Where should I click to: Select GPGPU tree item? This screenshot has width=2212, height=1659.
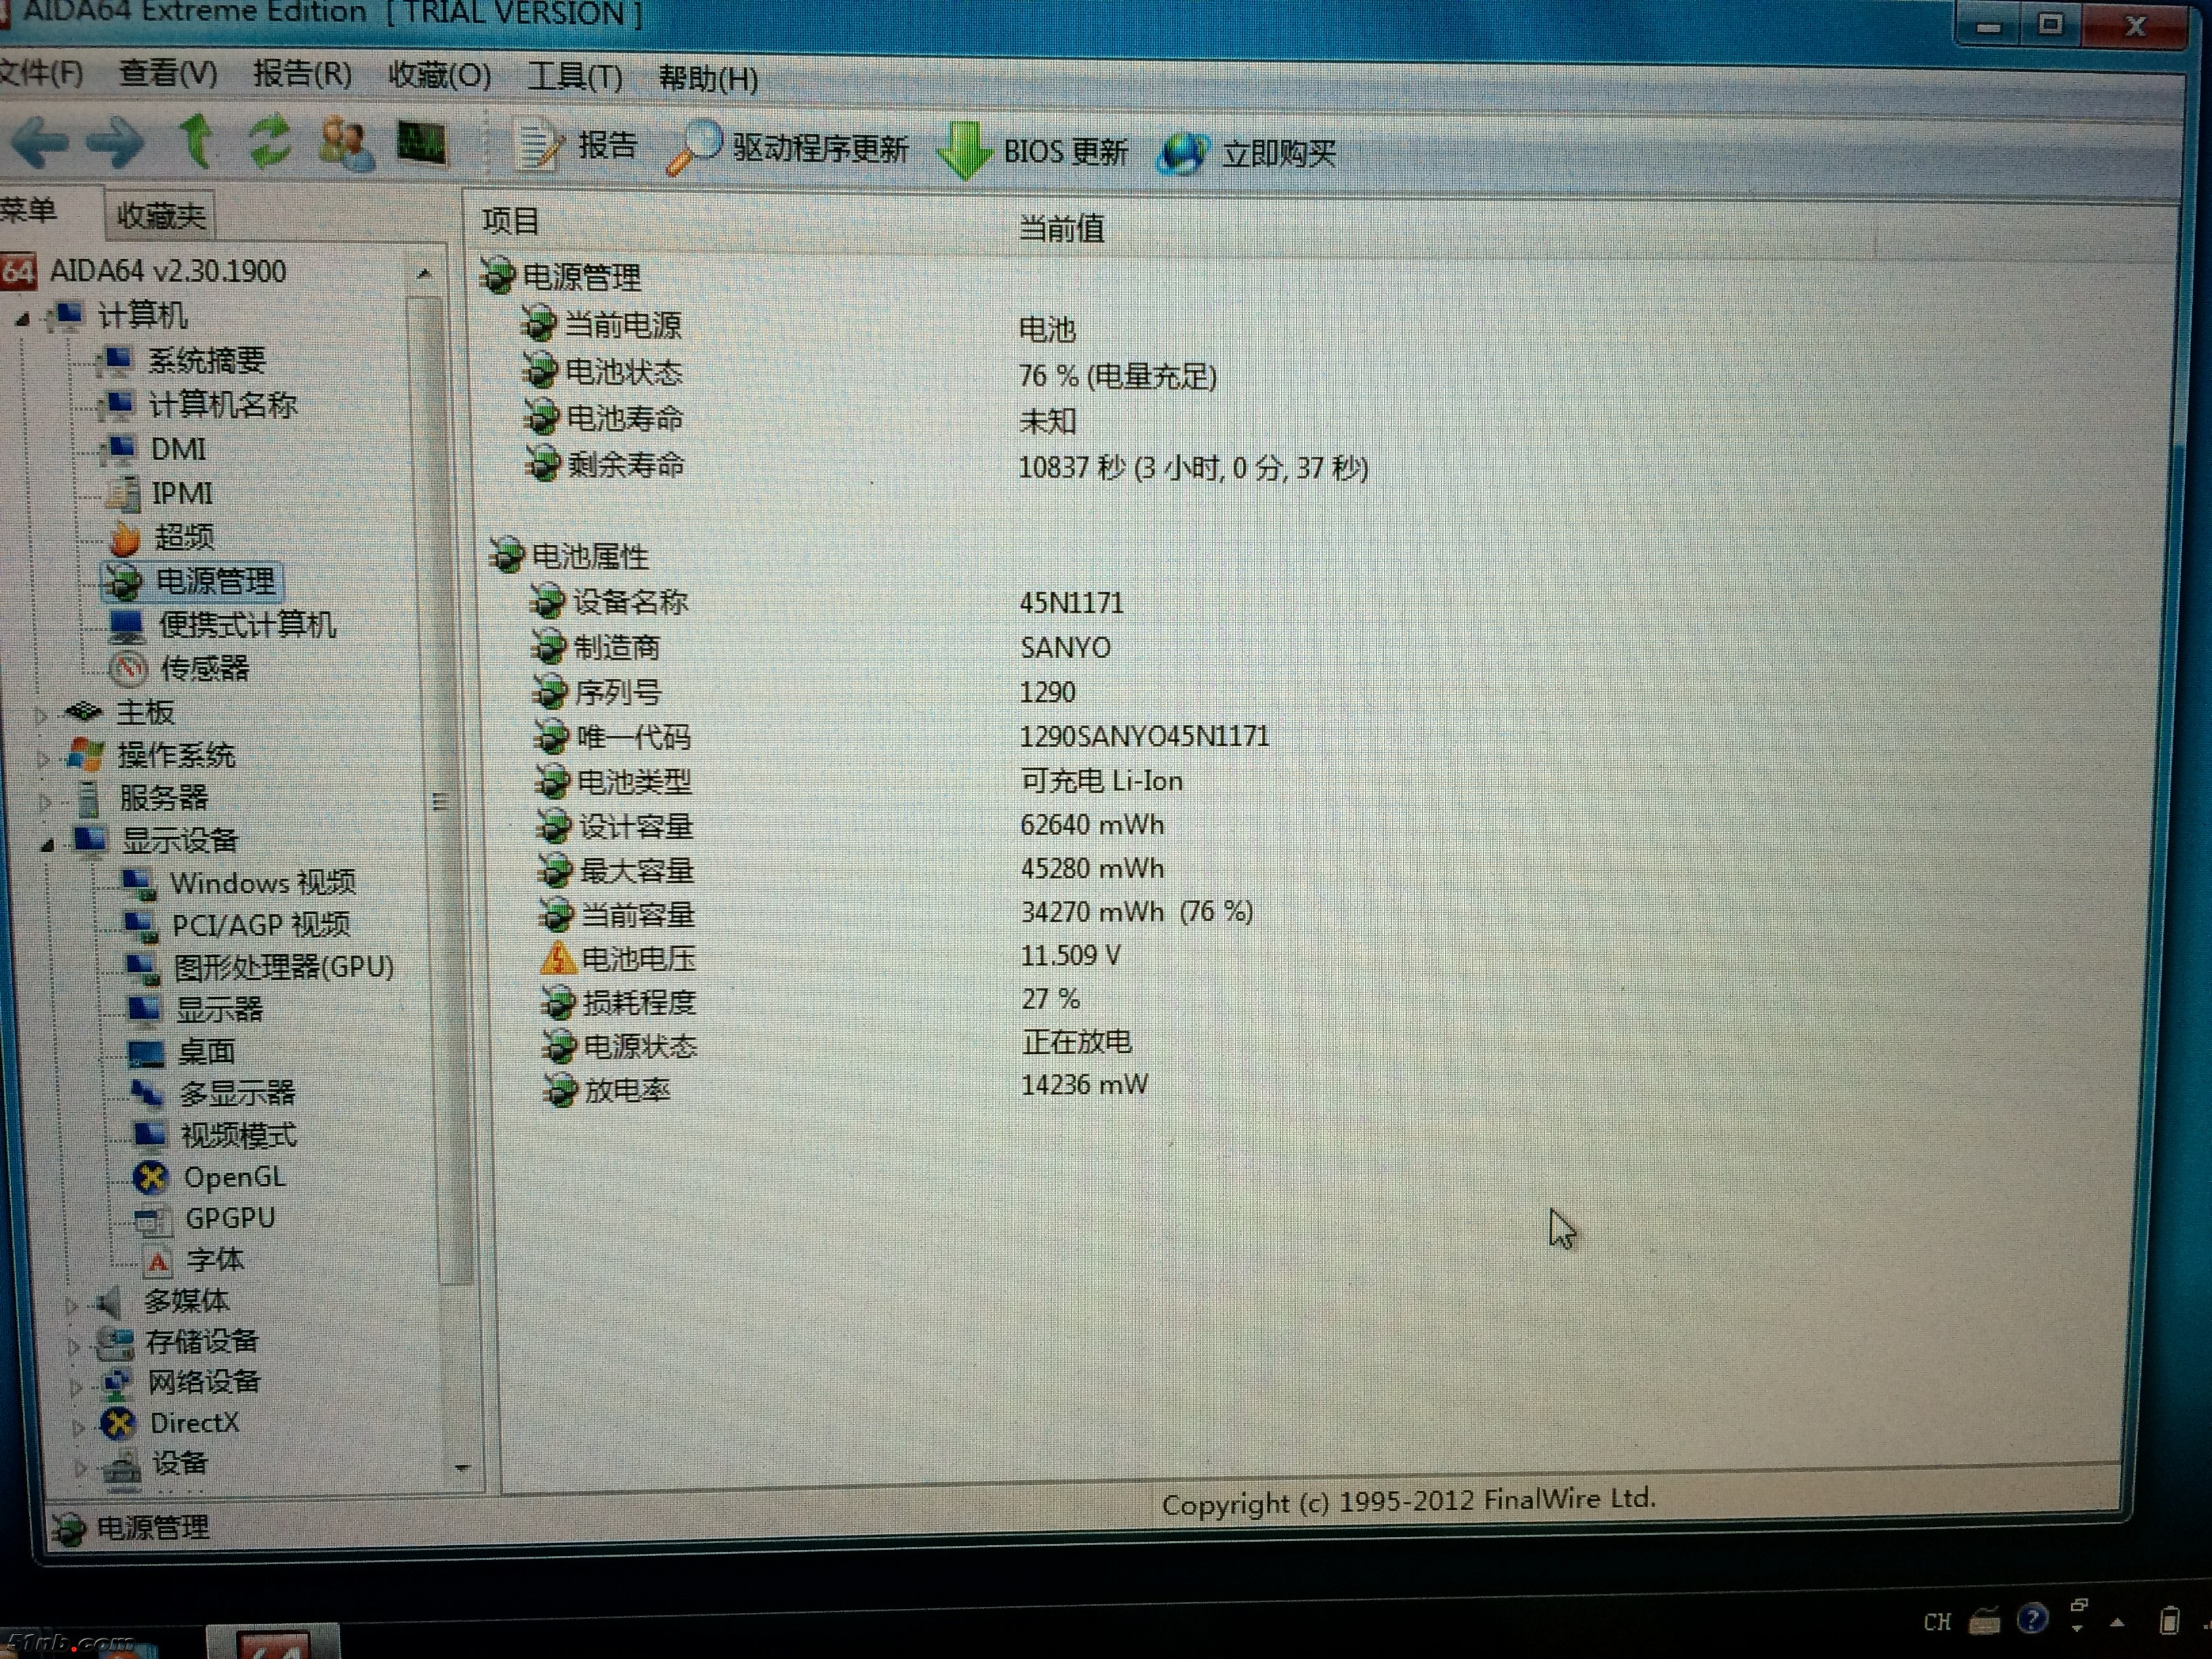[x=230, y=1218]
